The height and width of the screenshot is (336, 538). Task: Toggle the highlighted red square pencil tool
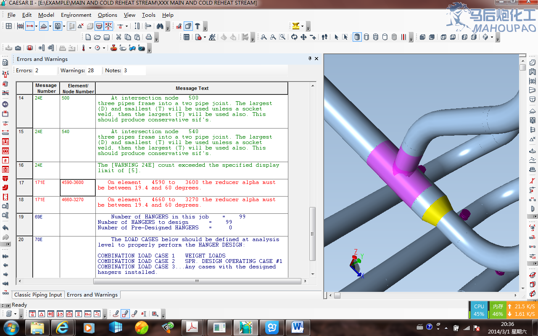pos(125,314)
